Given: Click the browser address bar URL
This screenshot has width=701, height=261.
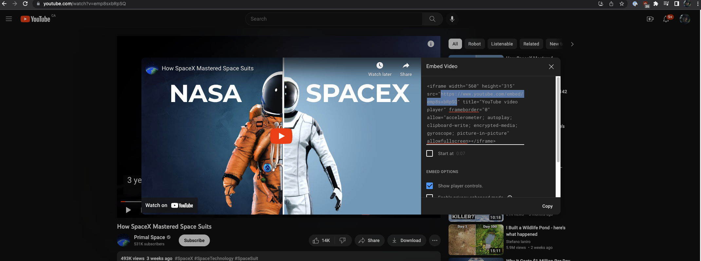Looking at the screenshot, I should tap(84, 4).
